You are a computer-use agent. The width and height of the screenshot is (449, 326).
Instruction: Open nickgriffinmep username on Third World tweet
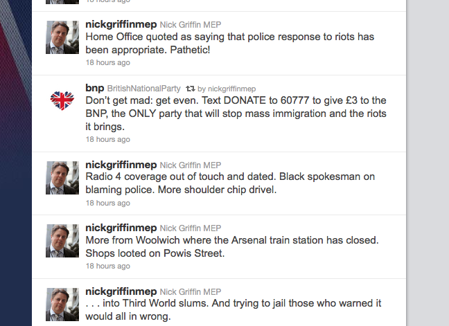coord(121,291)
